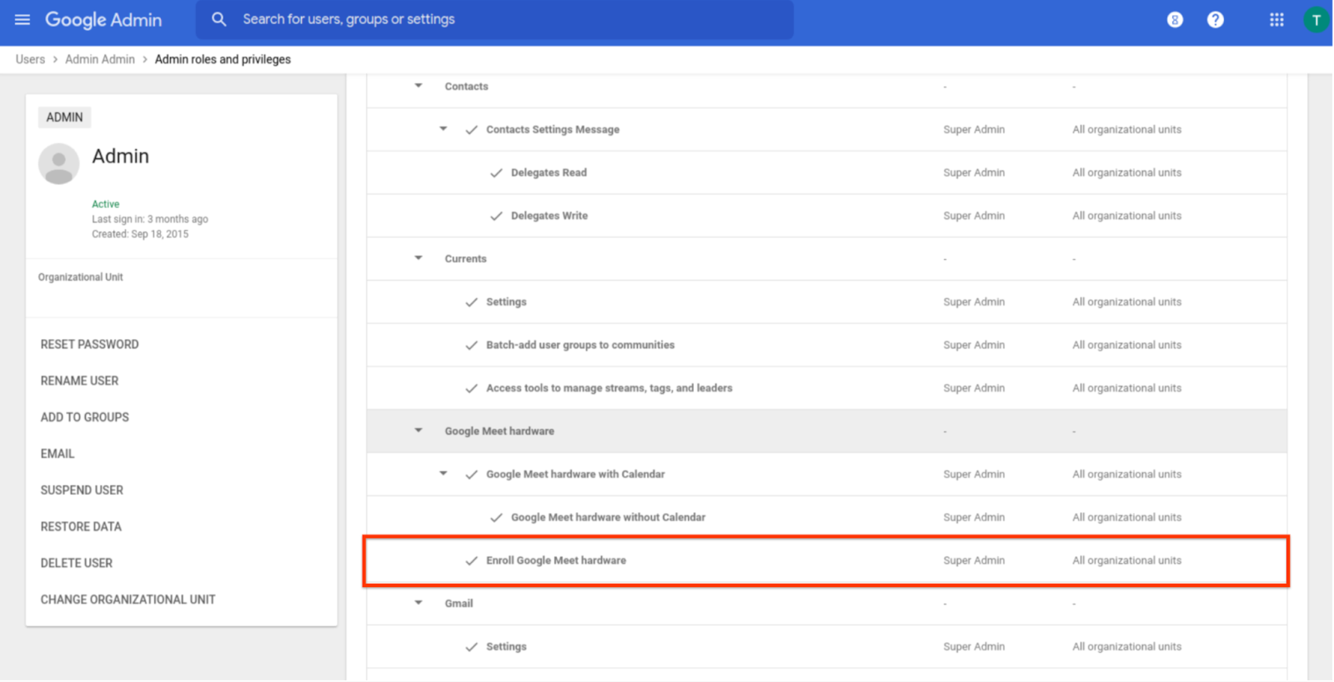This screenshot has width=1334, height=682.
Task: Select the Currents row label
Action: [465, 259]
